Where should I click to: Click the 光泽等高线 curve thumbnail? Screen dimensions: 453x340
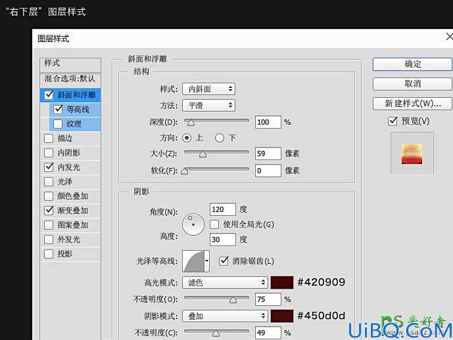[193, 261]
